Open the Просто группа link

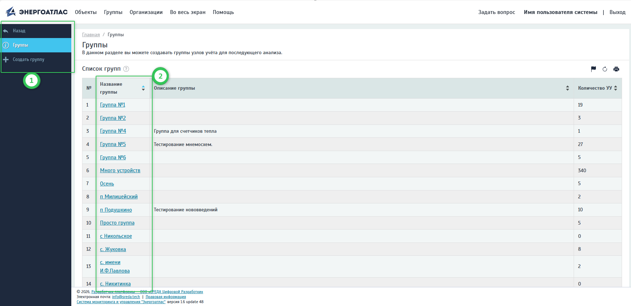[117, 223]
